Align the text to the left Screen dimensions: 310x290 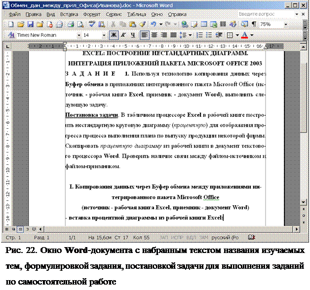point(145,35)
